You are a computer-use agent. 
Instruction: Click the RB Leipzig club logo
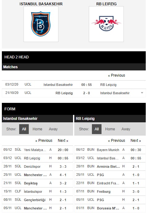click(106, 23)
